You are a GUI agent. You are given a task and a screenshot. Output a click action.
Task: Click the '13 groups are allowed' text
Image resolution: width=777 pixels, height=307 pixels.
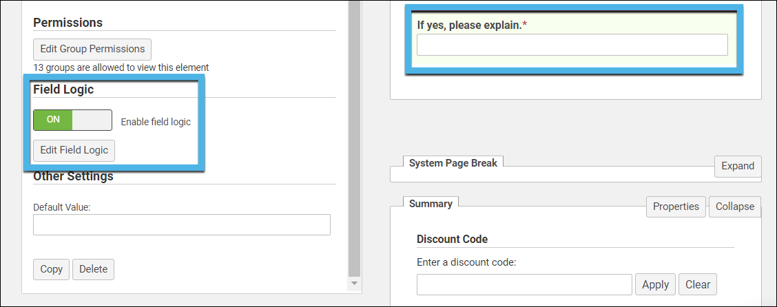(x=121, y=67)
